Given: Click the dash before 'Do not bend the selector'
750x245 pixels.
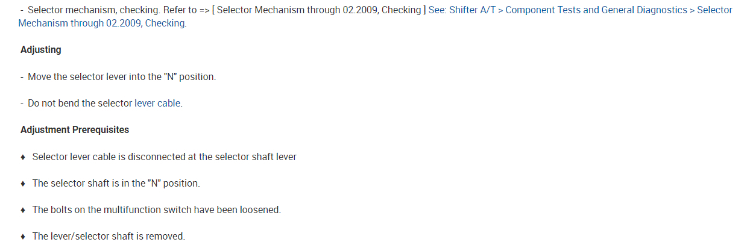Looking at the screenshot, I should (22, 103).
